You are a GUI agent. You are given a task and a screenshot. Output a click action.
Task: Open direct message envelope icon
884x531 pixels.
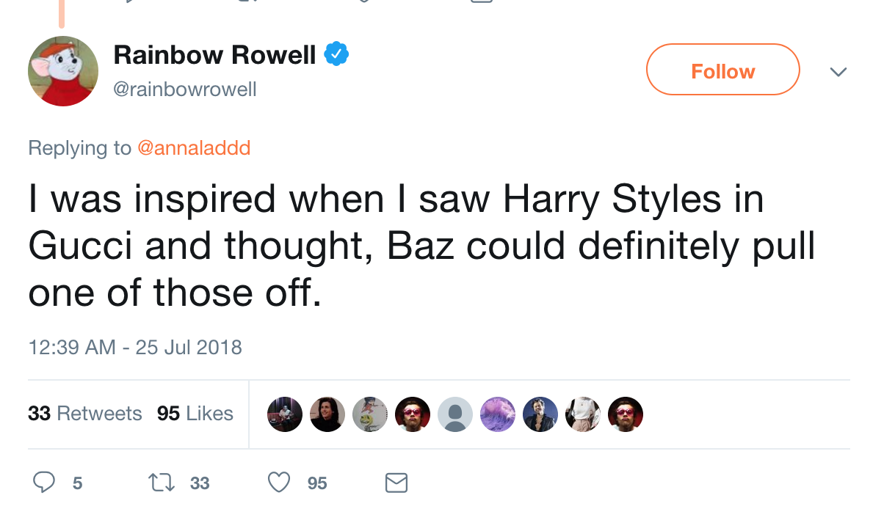point(396,483)
